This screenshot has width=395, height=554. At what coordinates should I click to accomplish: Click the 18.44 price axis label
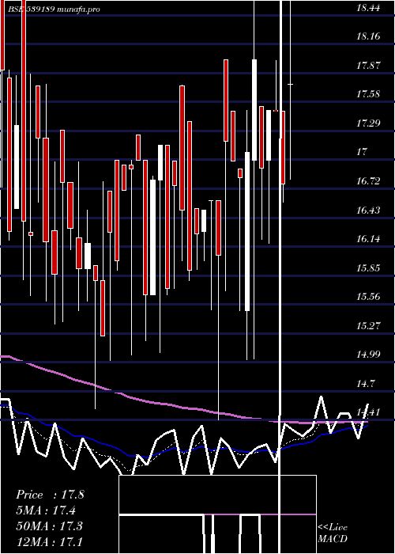tap(368, 7)
